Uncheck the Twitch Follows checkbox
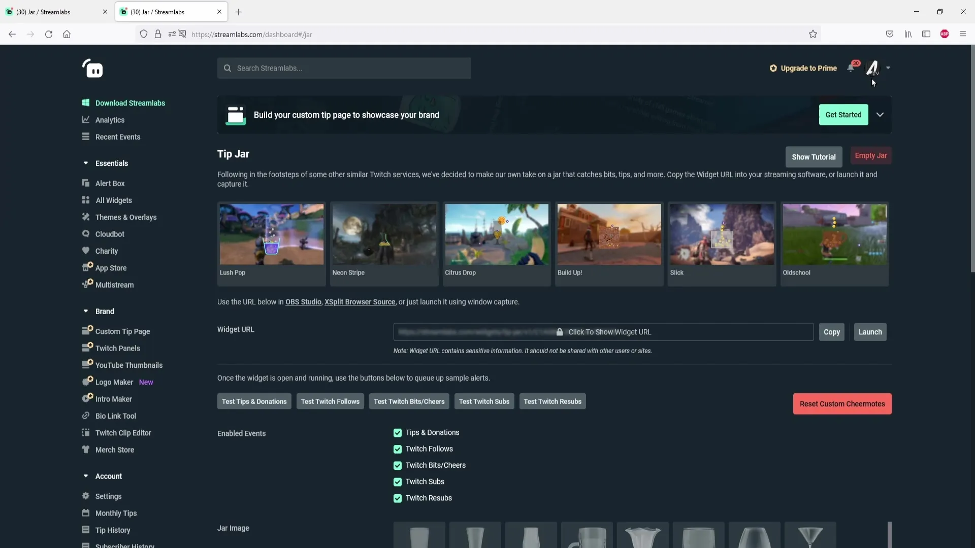The width and height of the screenshot is (975, 548). point(398,449)
